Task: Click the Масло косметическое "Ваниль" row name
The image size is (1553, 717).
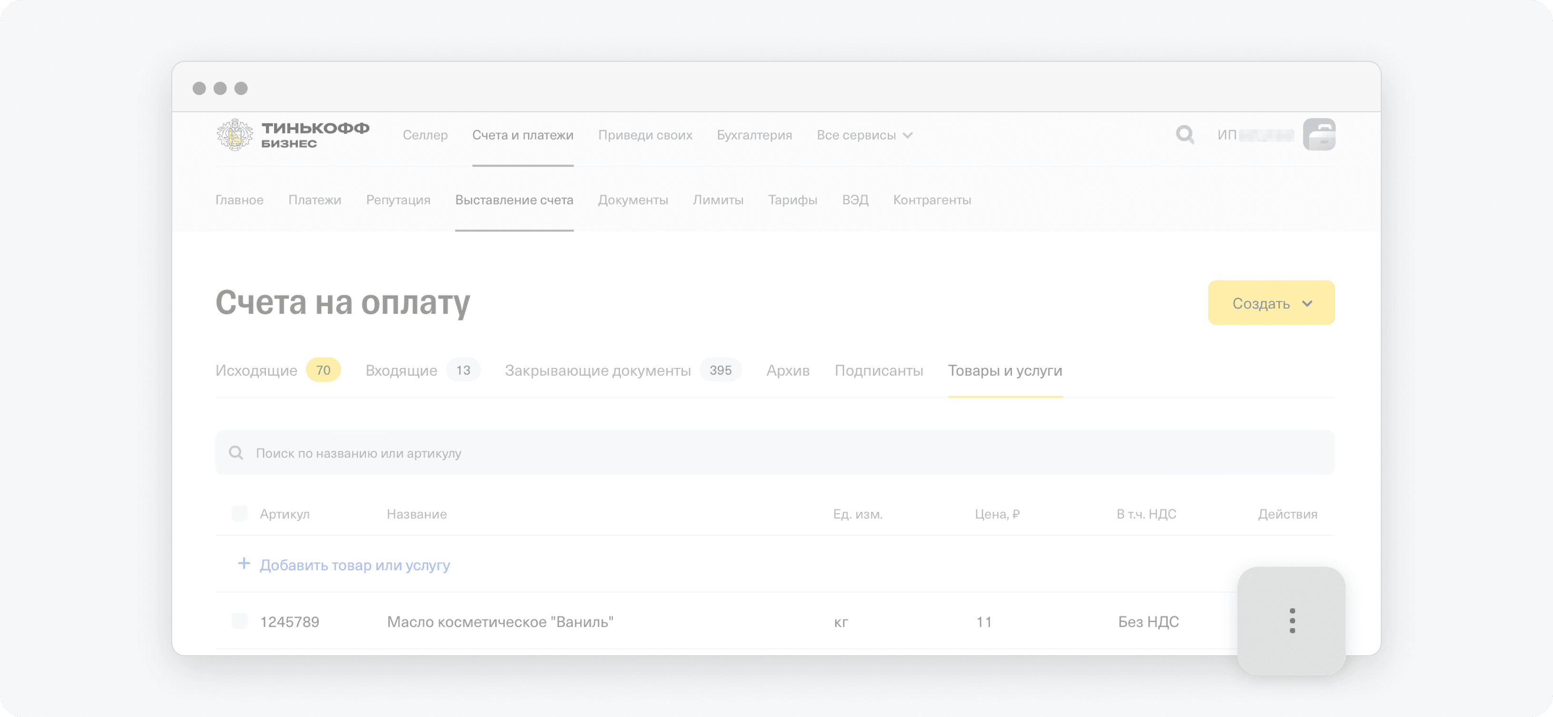Action: click(x=500, y=622)
